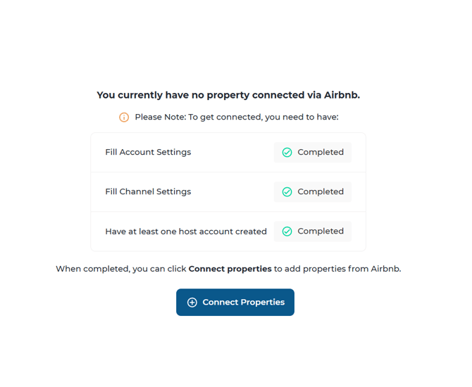Click the orange info icon beside Please Note
Screen dimensions: 472x387
point(124,118)
